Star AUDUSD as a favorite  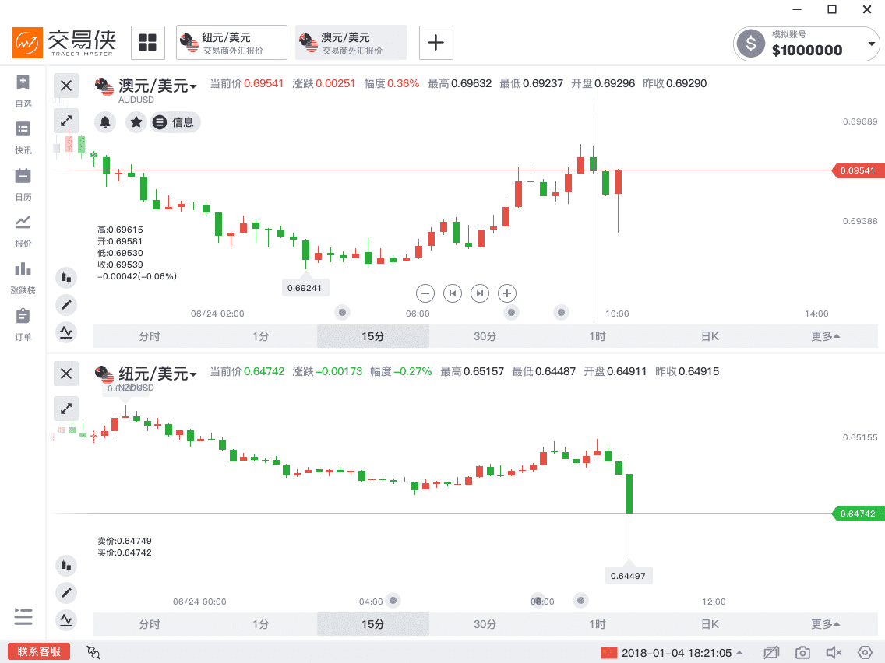point(136,122)
